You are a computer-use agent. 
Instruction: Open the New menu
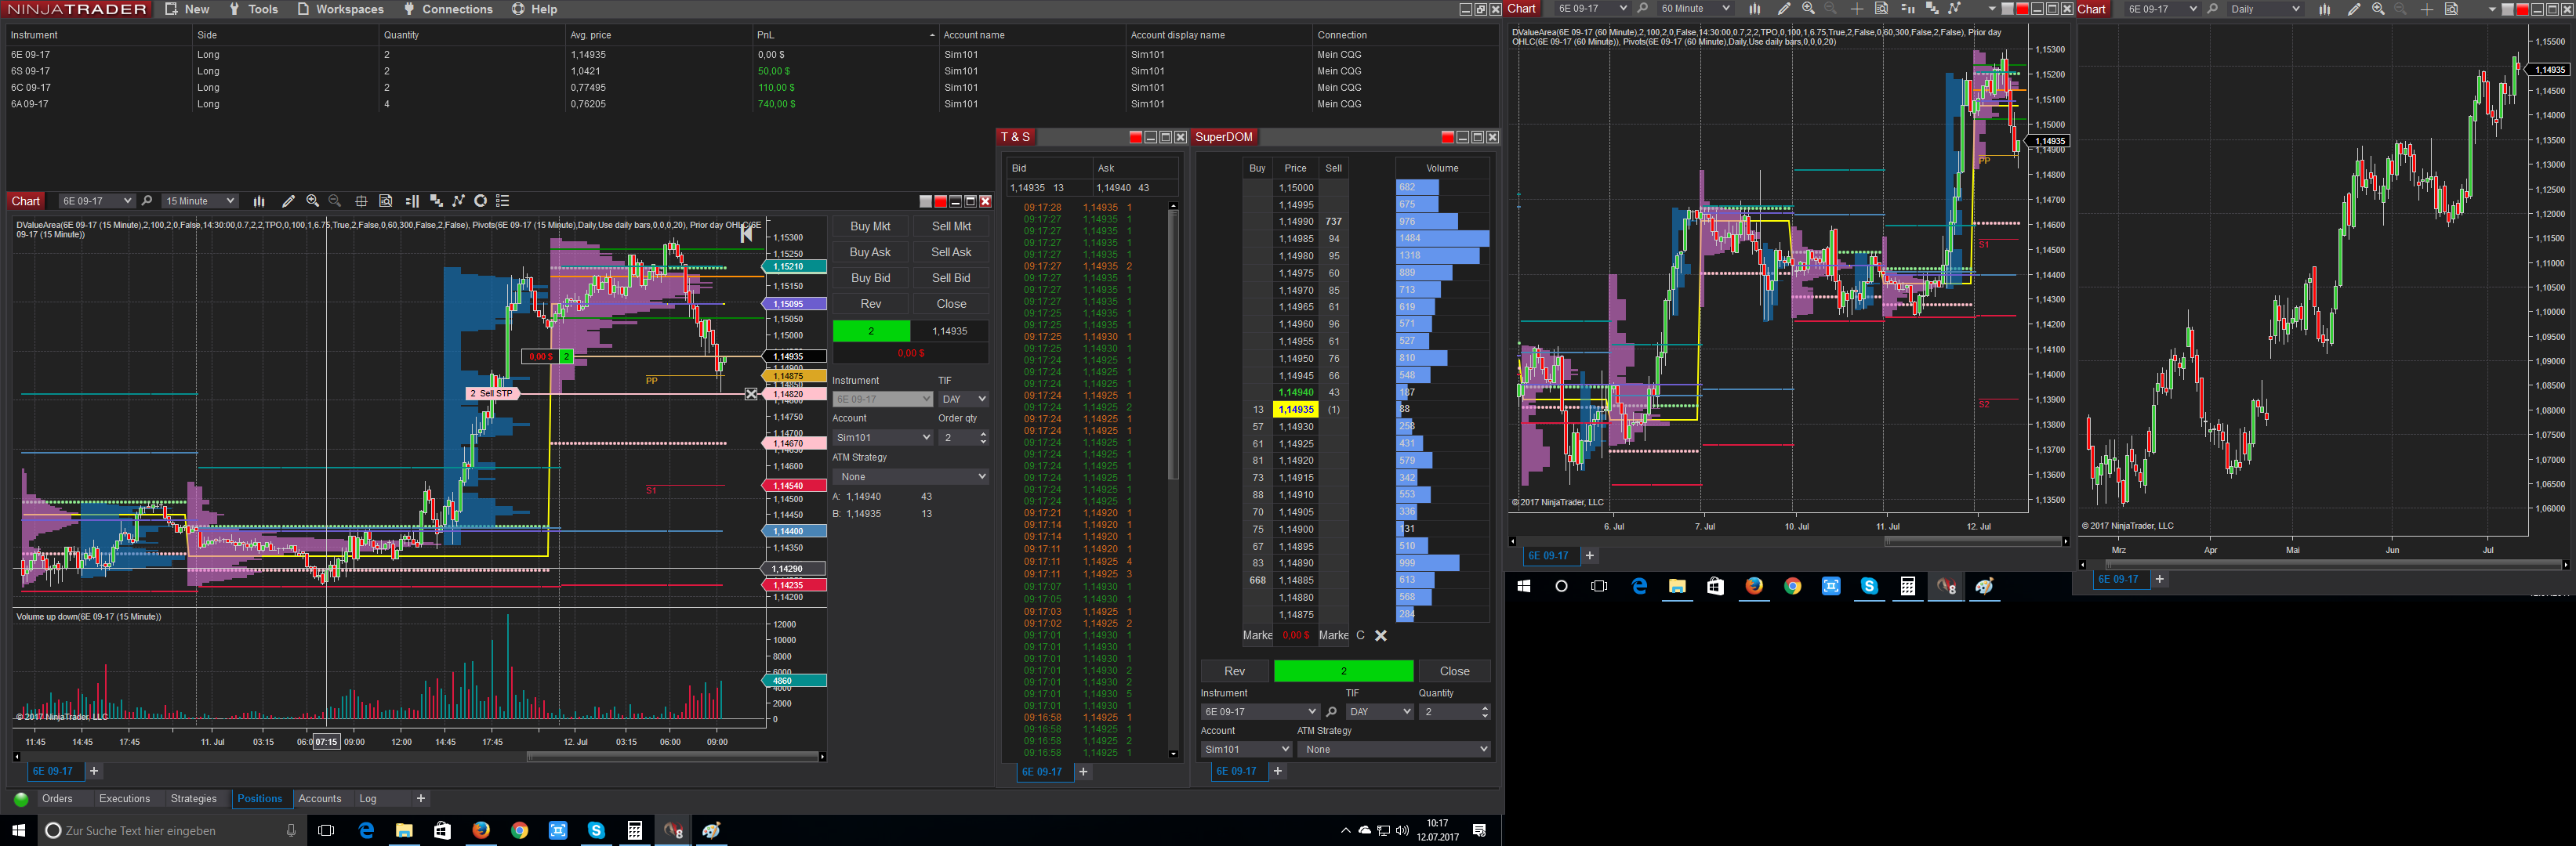tap(187, 9)
